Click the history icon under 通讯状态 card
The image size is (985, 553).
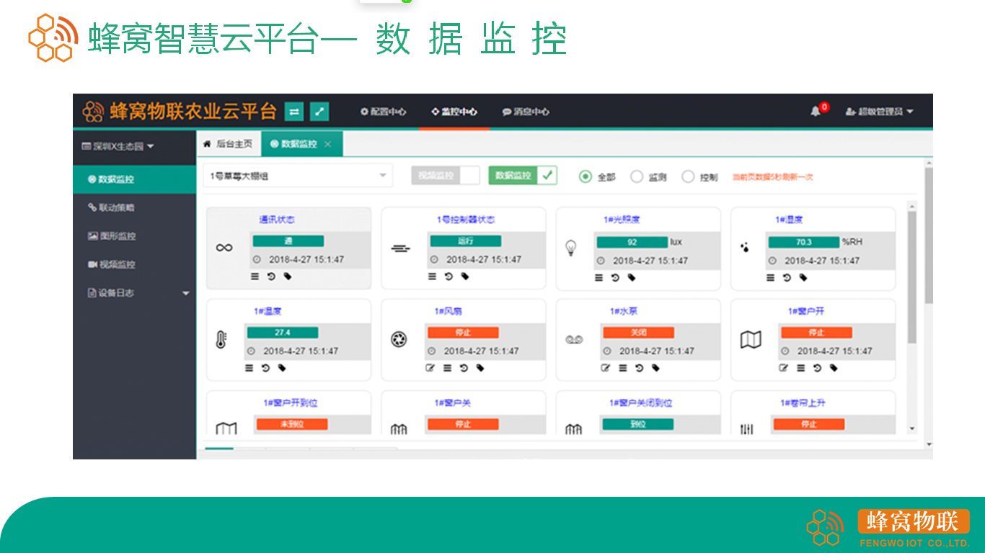[x=271, y=276]
